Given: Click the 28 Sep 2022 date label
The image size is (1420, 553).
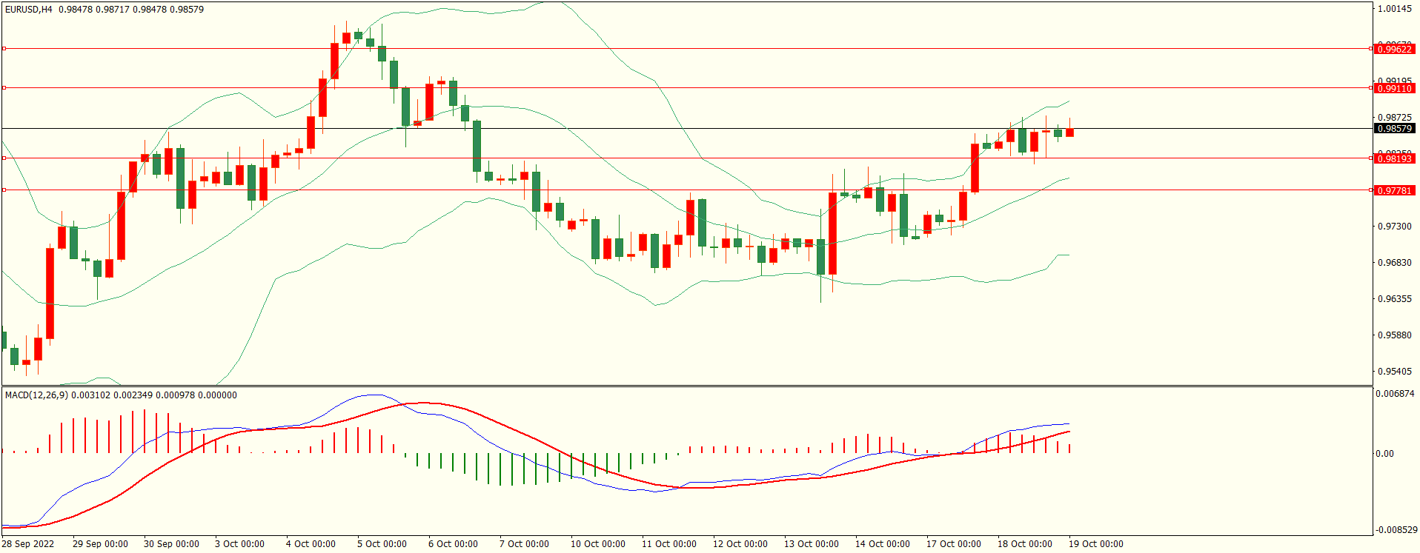Looking at the screenshot, I should (x=27, y=543).
